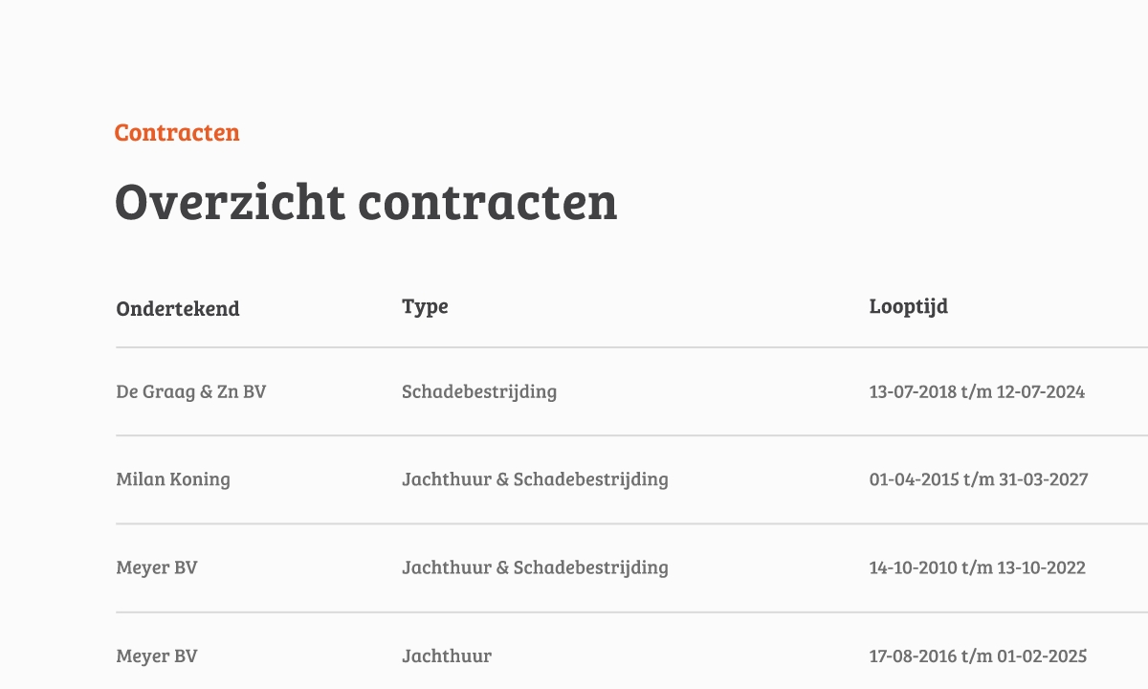The height and width of the screenshot is (689, 1148).
Task: Click the period 17-08-2016 t/m 01-02-2025
Action: click(978, 656)
